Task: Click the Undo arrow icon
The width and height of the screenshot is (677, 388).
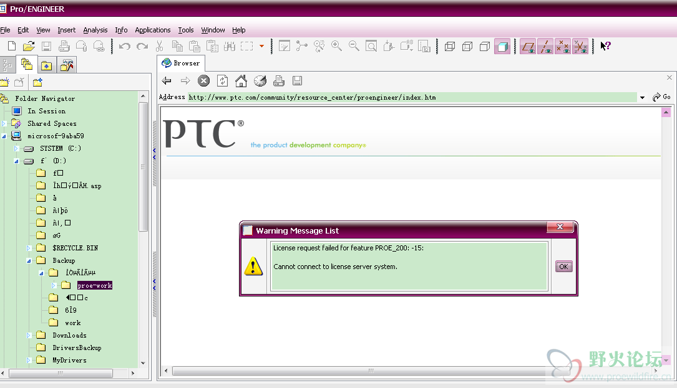Action: 125,46
